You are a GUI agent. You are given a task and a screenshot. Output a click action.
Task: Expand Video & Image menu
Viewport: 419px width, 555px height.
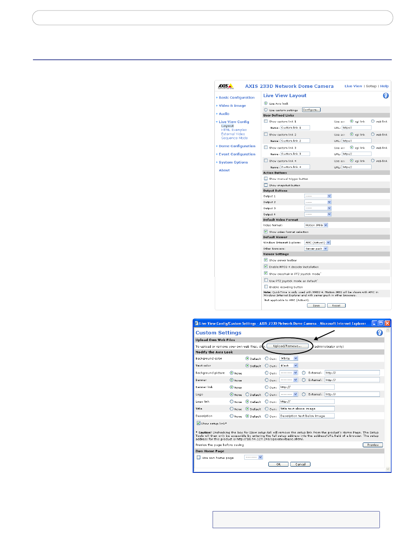click(x=232, y=105)
